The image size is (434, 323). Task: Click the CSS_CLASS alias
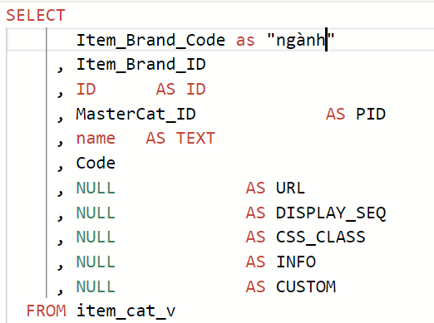pos(321,237)
